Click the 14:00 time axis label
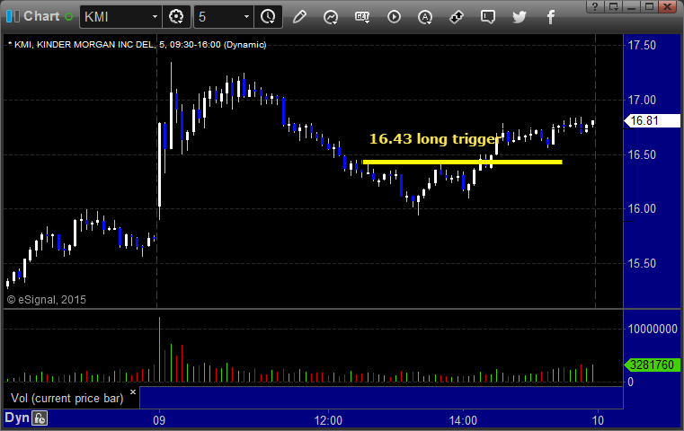 click(463, 420)
